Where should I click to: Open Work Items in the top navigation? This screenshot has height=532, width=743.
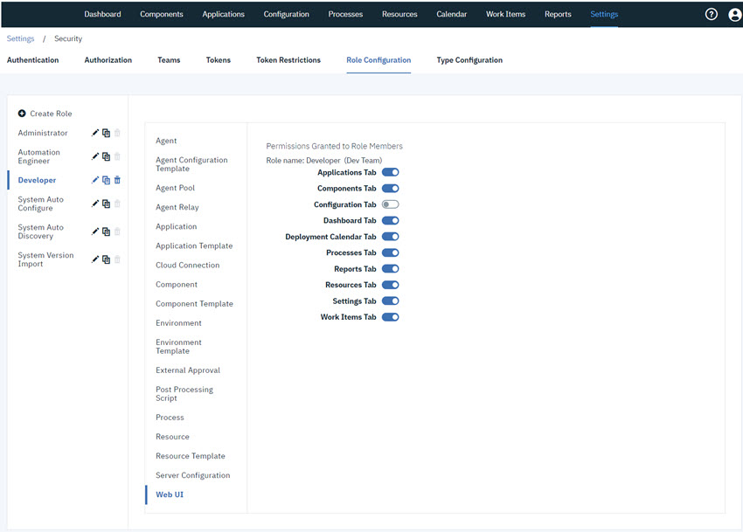point(505,14)
